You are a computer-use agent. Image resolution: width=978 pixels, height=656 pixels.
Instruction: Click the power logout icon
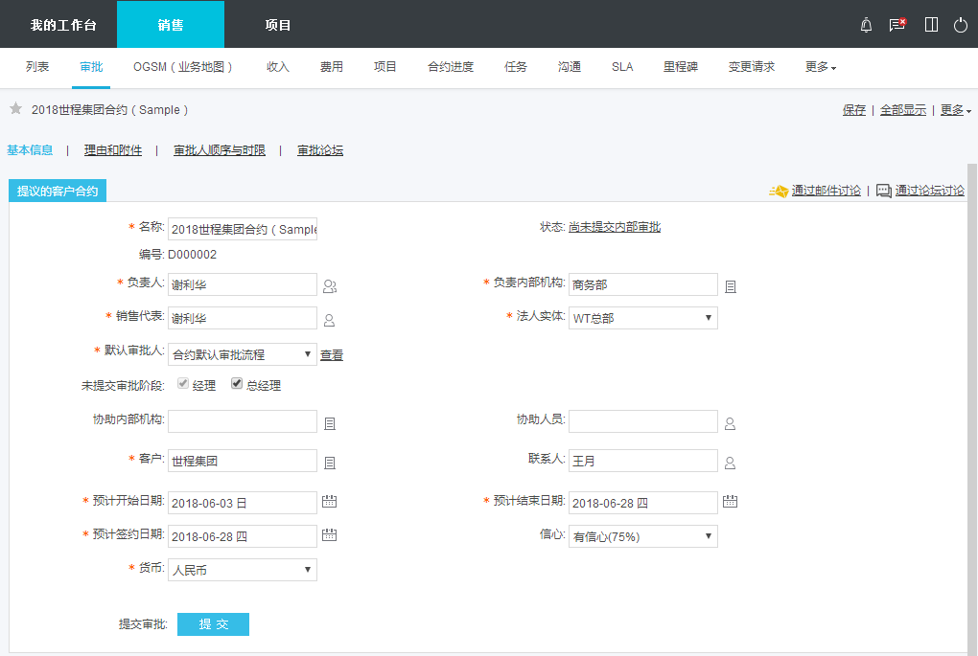click(961, 25)
